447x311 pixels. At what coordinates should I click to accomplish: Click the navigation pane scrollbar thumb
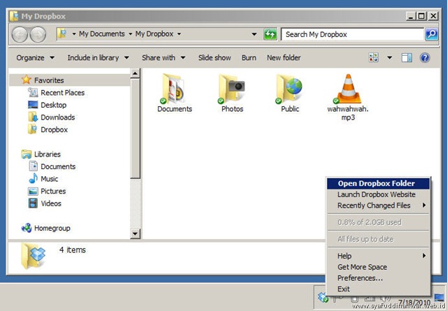[x=135, y=129]
